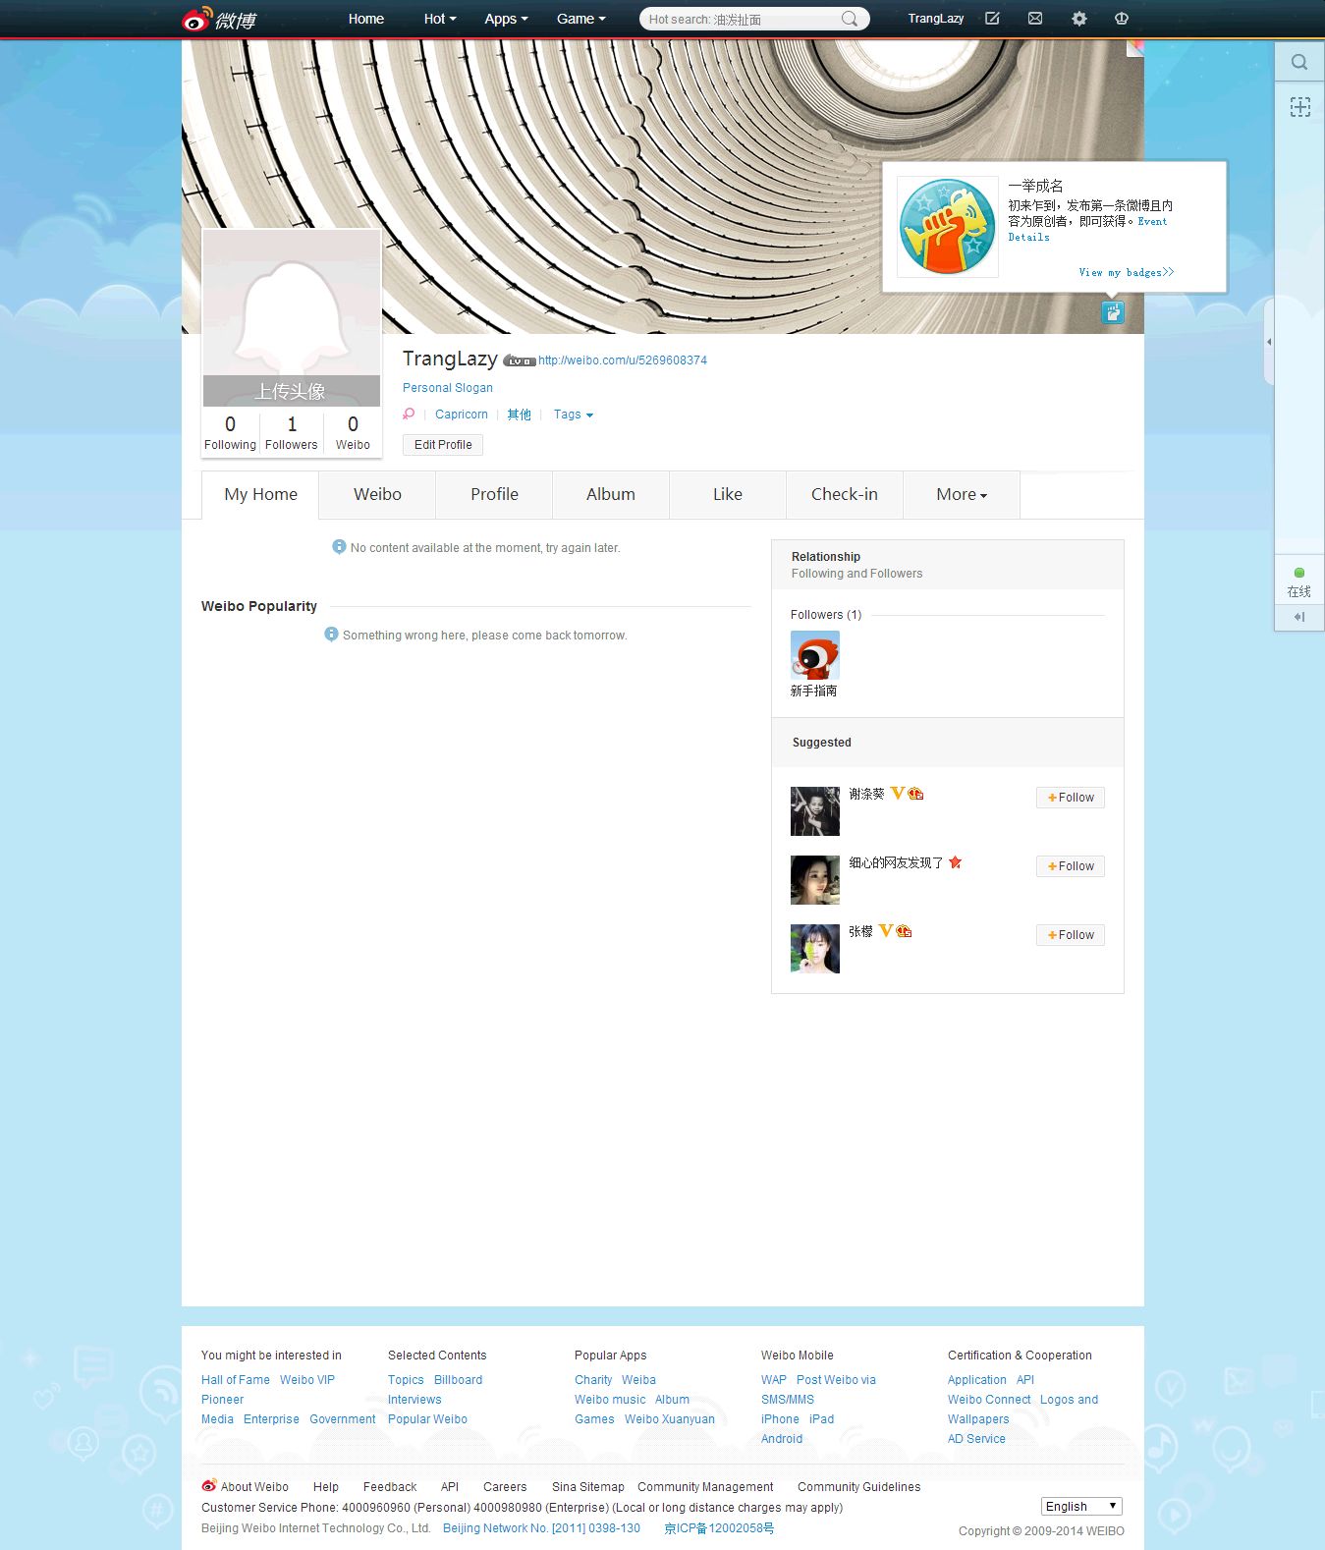Screen dimensions: 1325x1550
Task: Open the Event Details link in badge popup
Action: click(x=1088, y=229)
